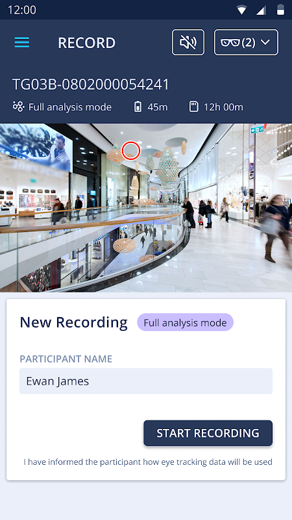Open the hamburger navigation menu
Screen dimensions: 292x520
22,42
